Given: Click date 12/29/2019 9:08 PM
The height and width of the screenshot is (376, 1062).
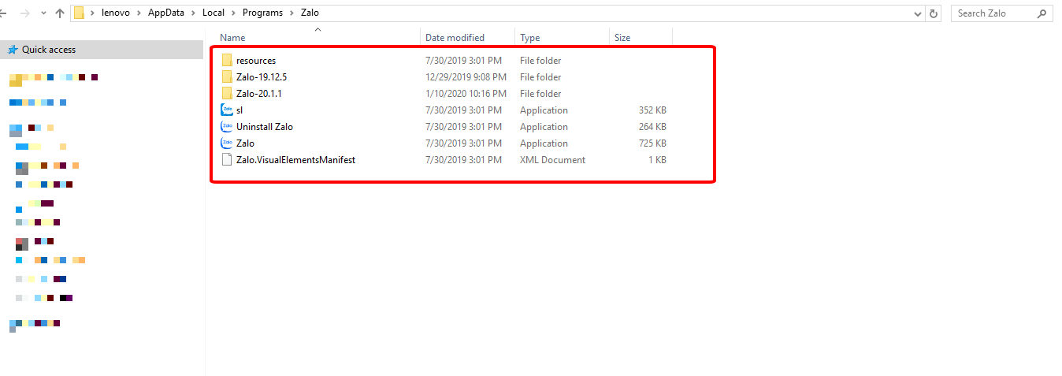Looking at the screenshot, I should [466, 77].
